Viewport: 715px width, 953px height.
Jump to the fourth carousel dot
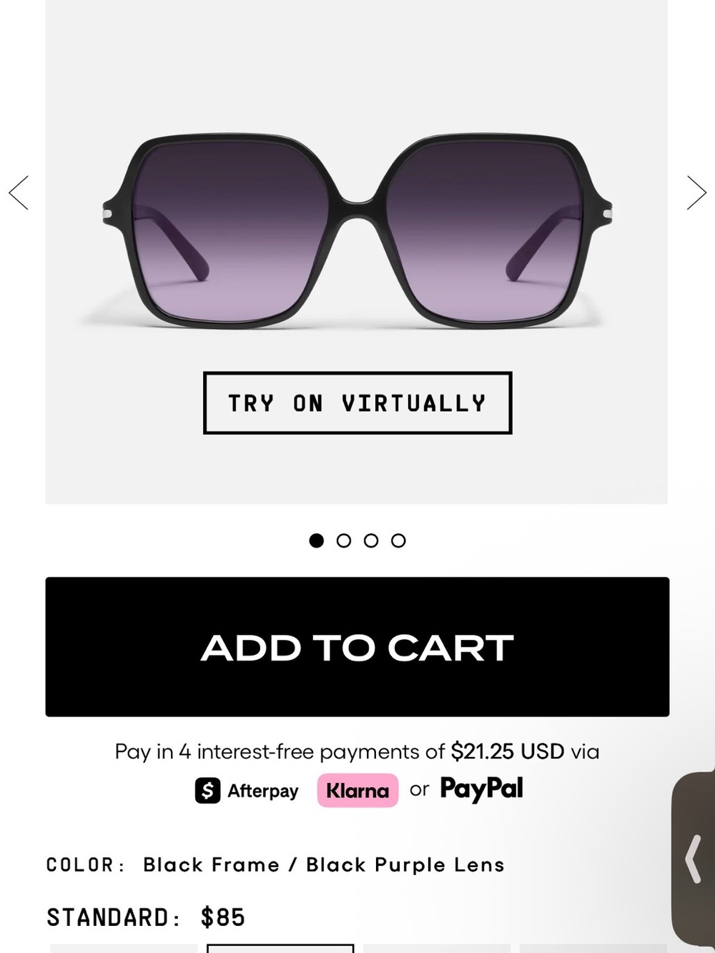click(398, 540)
